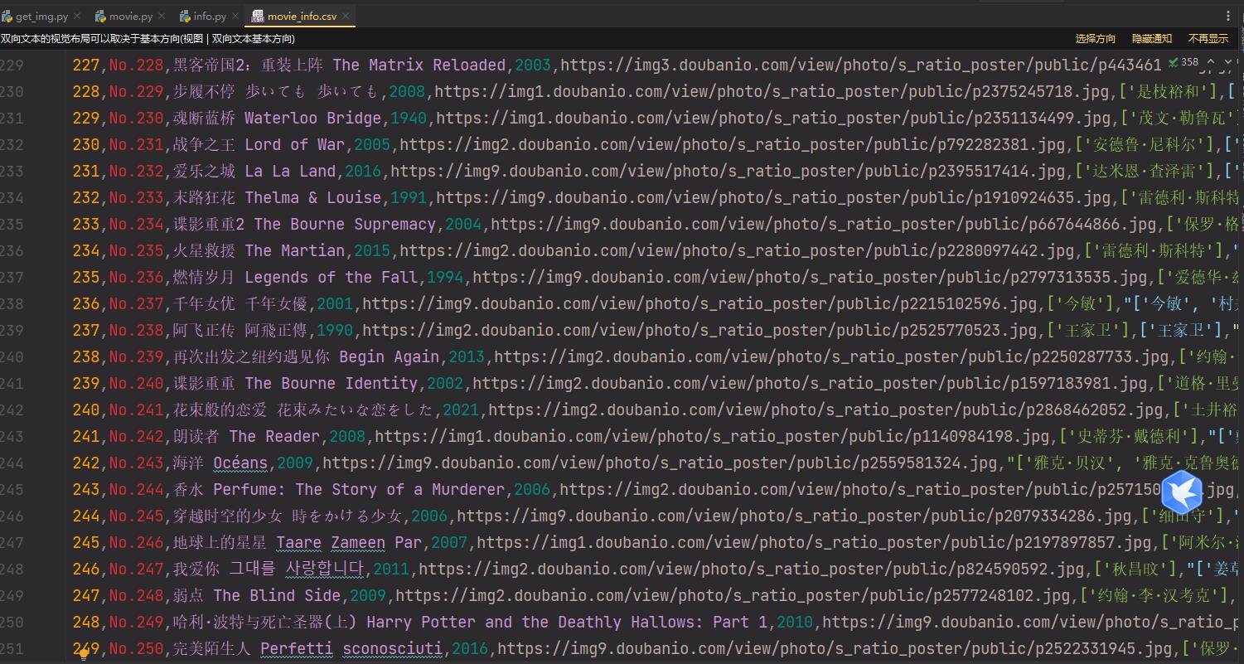Click the Python file icon on get_img.py tab

coord(7,16)
